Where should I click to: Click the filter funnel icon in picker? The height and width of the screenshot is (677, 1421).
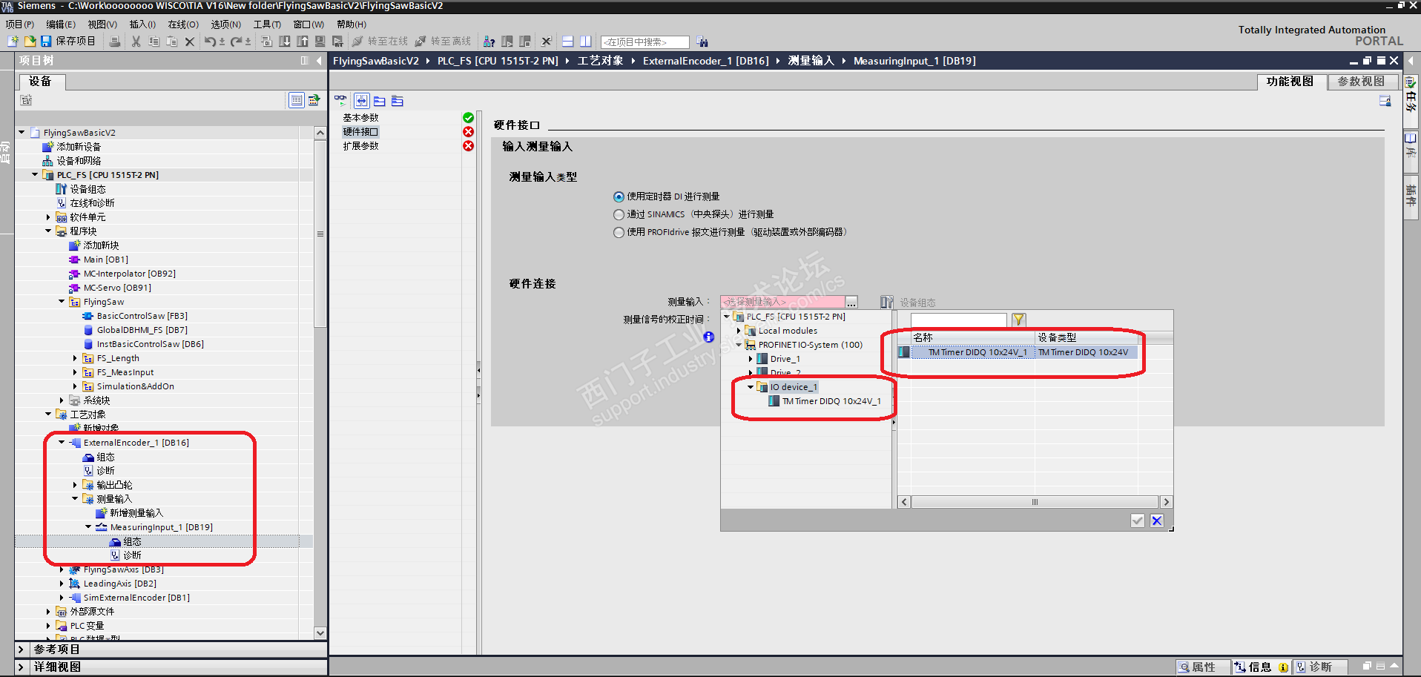tap(1019, 320)
